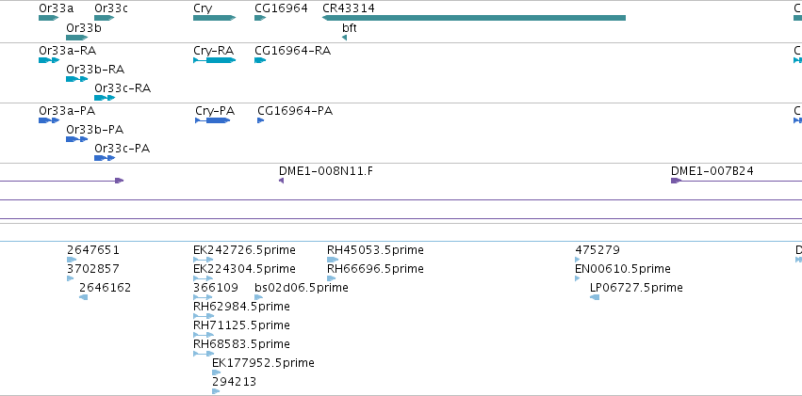The width and height of the screenshot is (802, 396).
Task: Click the 475279 label text
Action: click(597, 250)
